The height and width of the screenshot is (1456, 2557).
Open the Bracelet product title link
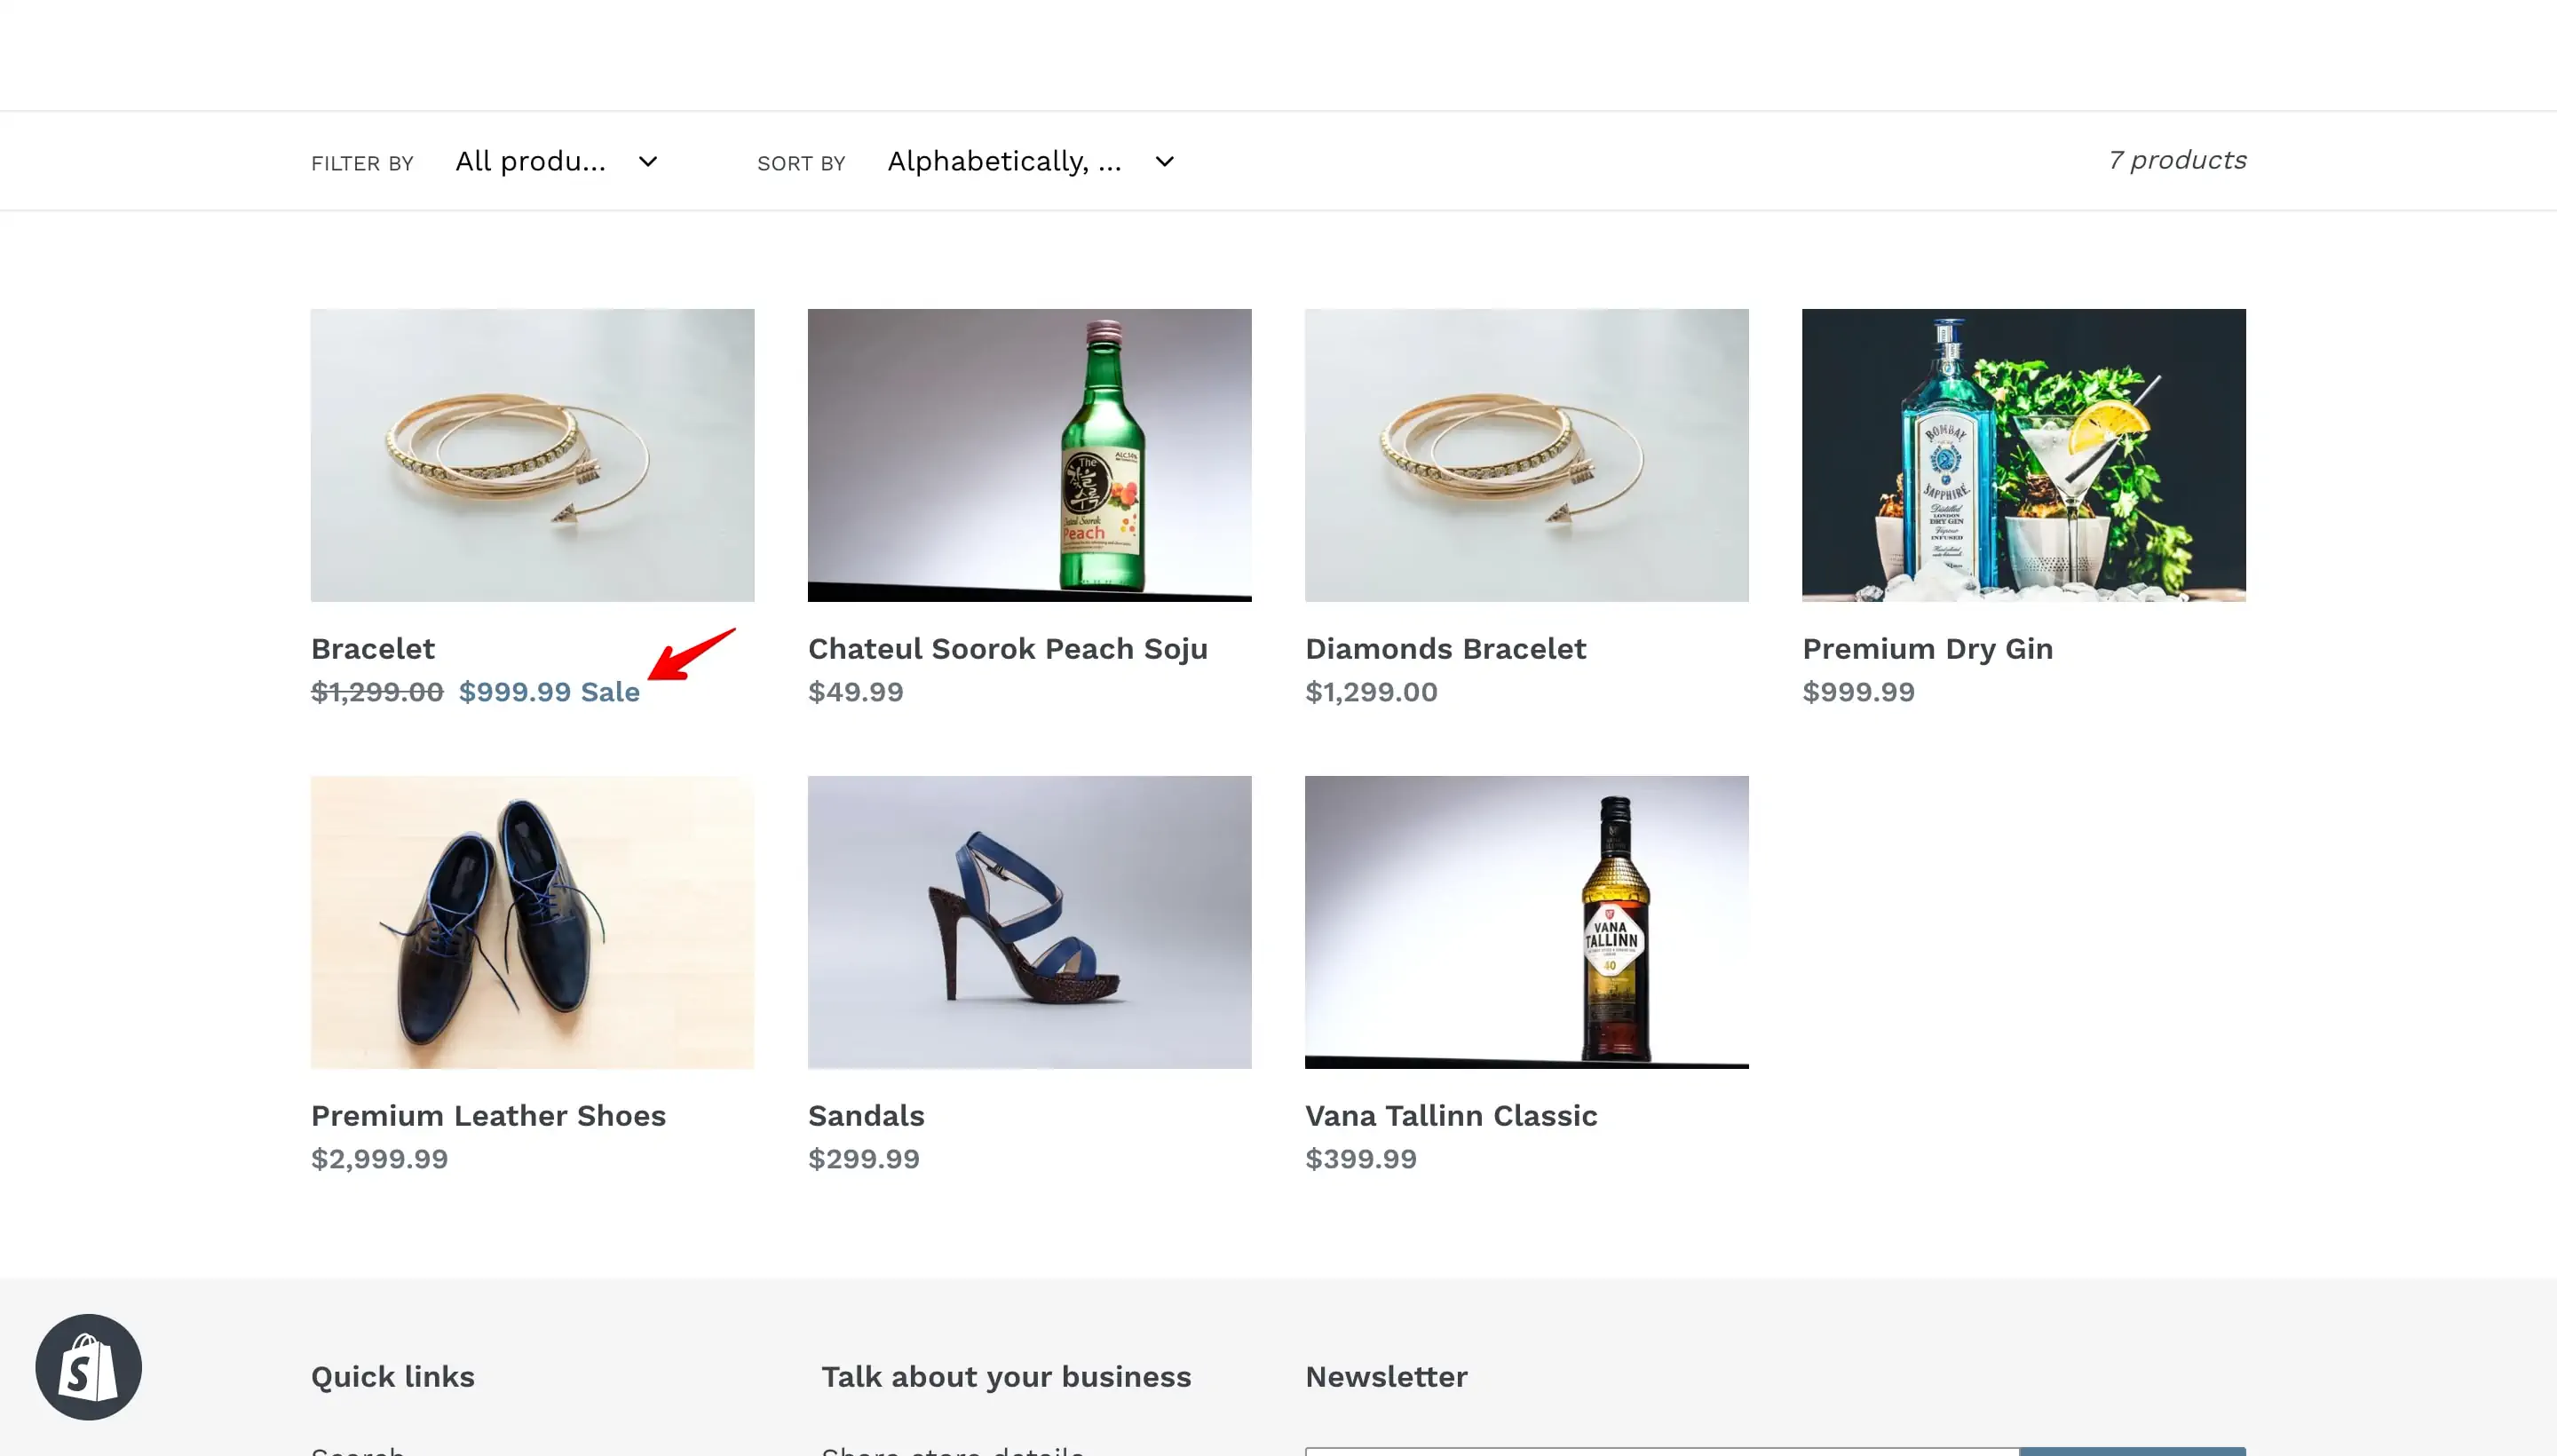[373, 649]
